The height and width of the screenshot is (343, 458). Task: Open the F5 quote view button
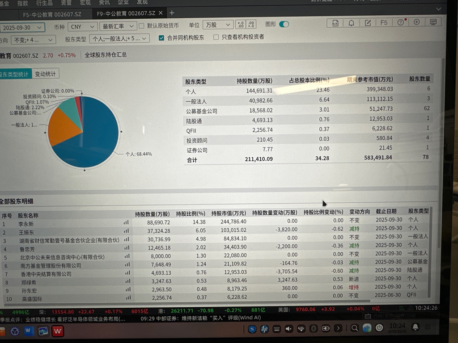pyautogui.click(x=384, y=22)
